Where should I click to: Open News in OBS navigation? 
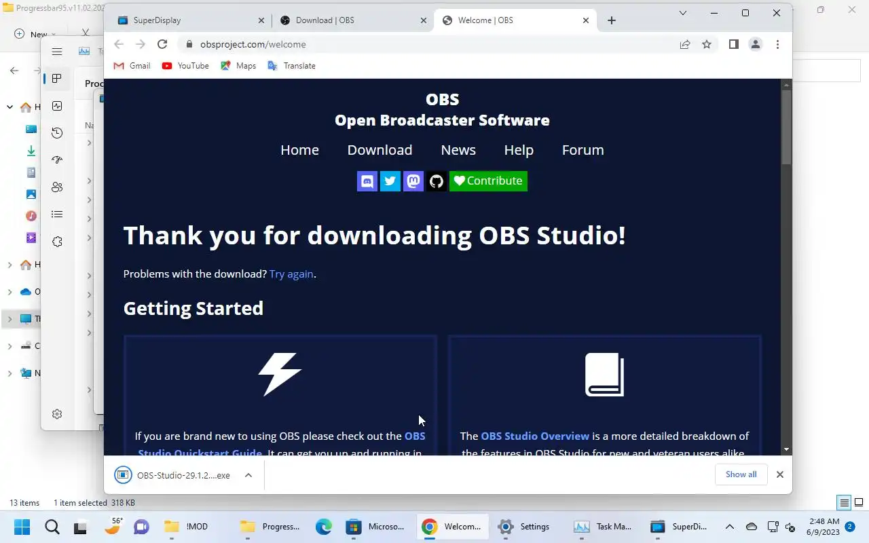click(x=458, y=150)
